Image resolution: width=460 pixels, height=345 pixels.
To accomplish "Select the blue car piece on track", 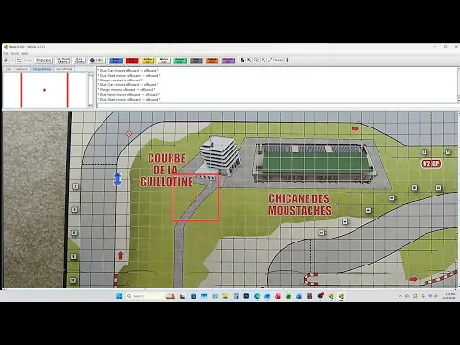I will pyautogui.click(x=117, y=179).
